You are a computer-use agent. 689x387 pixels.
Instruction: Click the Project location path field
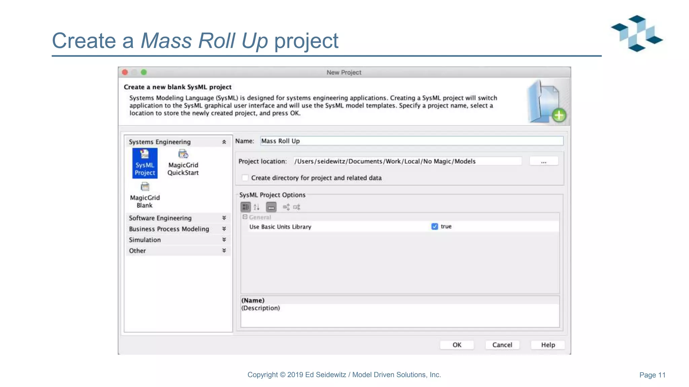[407, 161]
